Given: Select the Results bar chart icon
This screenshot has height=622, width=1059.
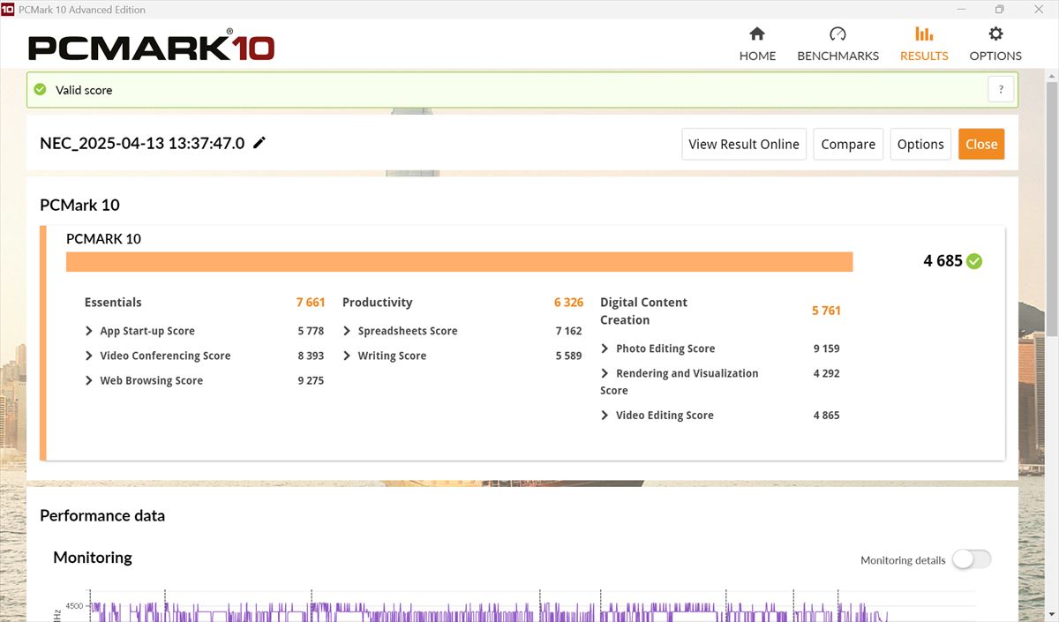Looking at the screenshot, I should point(924,34).
